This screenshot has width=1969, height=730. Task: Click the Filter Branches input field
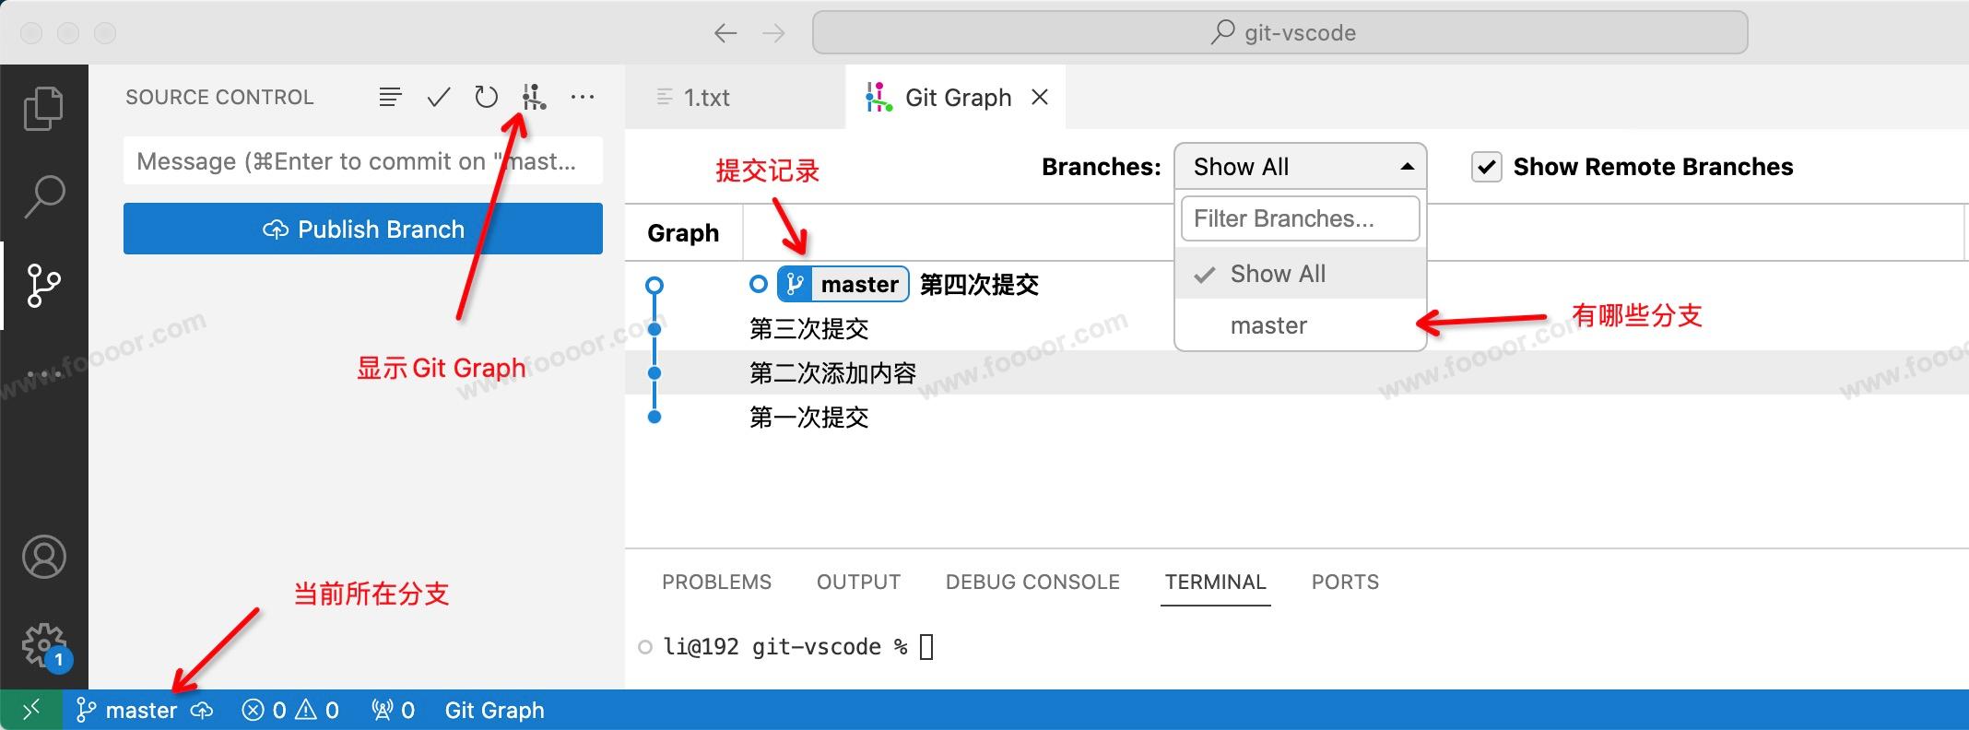1300,218
